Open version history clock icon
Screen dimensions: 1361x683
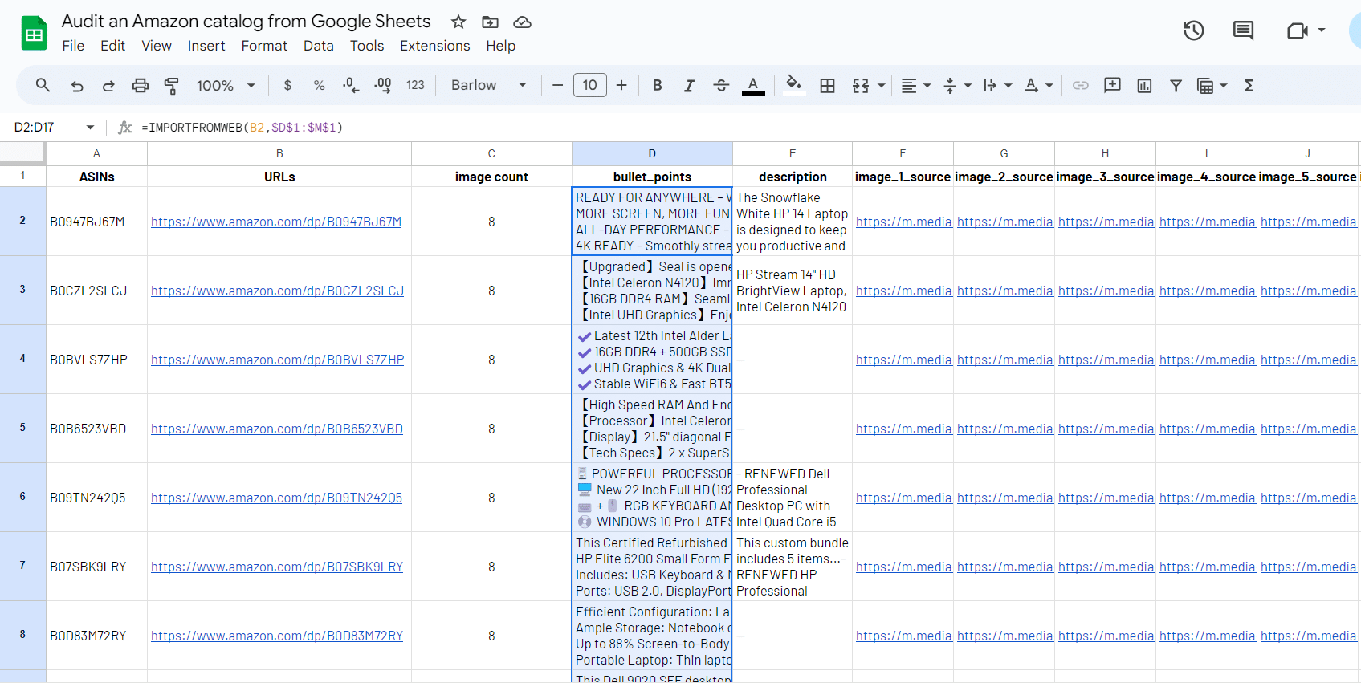click(1193, 30)
